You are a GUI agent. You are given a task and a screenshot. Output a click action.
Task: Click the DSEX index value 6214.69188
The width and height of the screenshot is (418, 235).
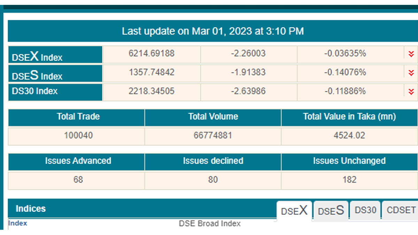coord(152,54)
